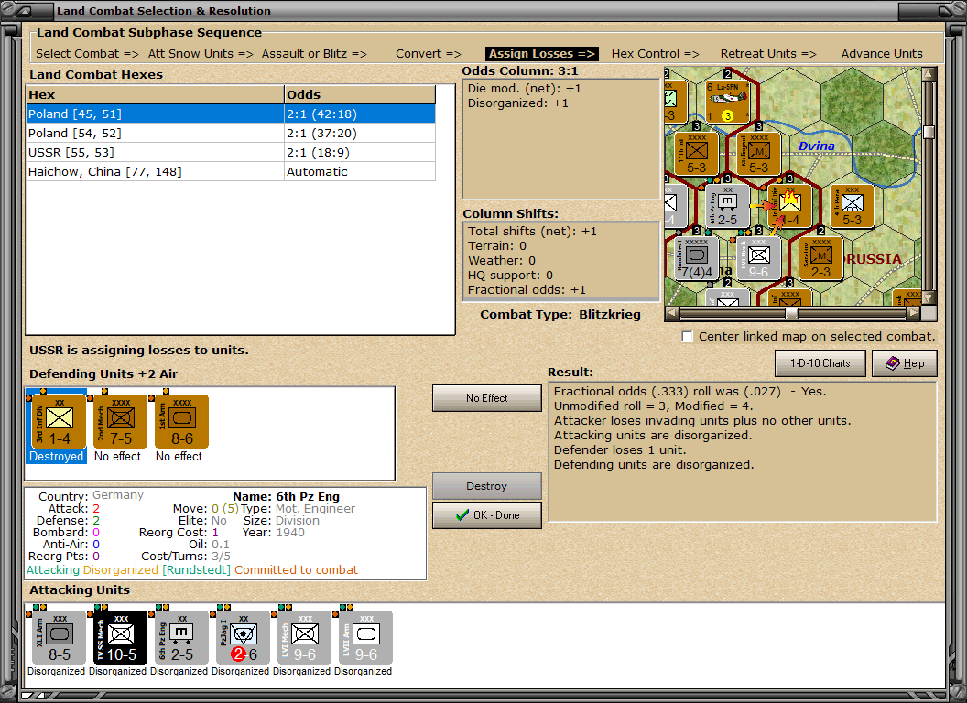The image size is (967, 703).
Task: Click the Fractional odds: +1 shift line
Action: 527,290
